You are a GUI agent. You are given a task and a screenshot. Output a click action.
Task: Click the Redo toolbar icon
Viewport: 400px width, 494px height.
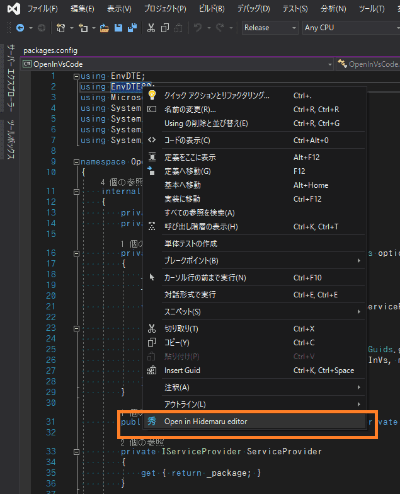click(220, 28)
